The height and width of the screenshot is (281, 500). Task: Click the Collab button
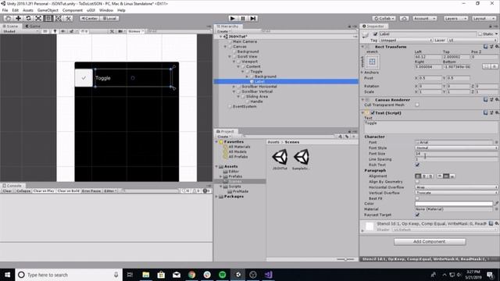(384, 19)
